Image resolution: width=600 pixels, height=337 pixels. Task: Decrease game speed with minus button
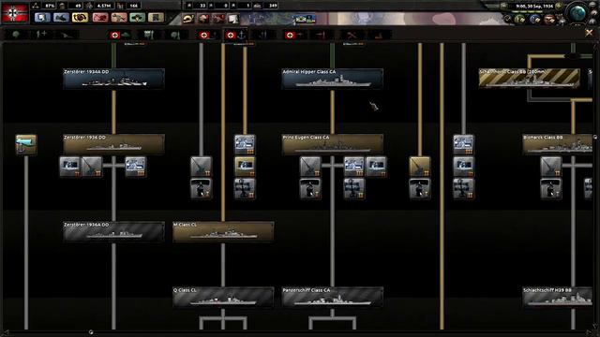coord(504,7)
